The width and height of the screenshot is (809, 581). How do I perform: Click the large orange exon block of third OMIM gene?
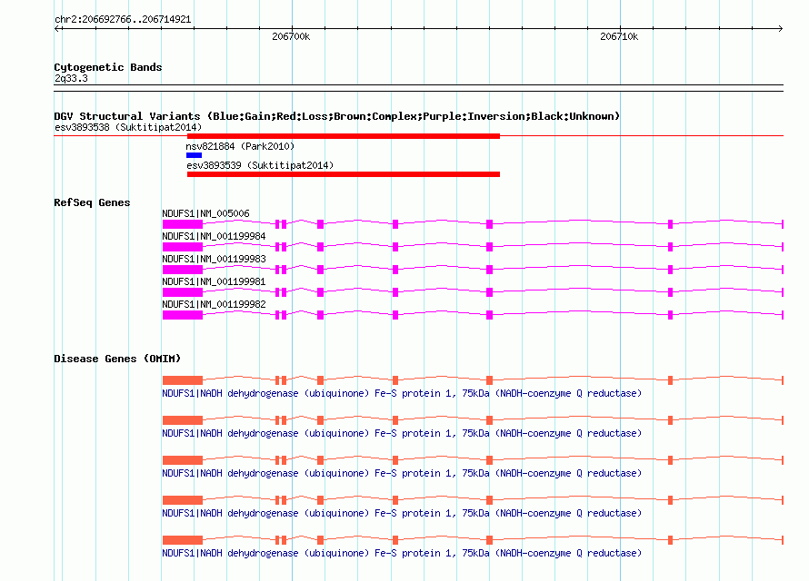183,460
